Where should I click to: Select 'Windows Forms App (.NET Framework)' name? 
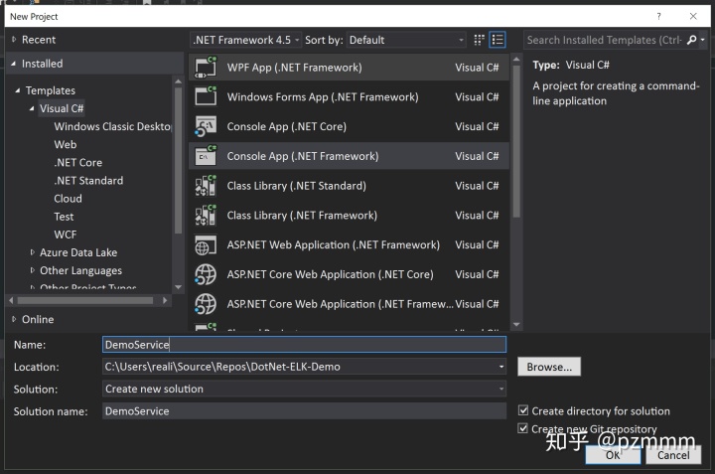[323, 96]
